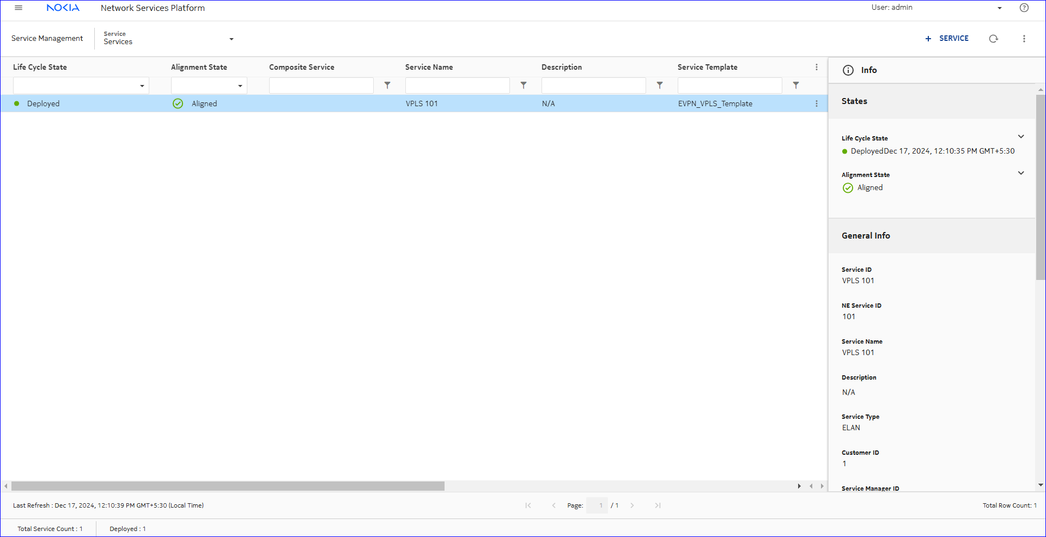Open the Services breadcrumb dropdown
The height and width of the screenshot is (537, 1046).
[231, 39]
